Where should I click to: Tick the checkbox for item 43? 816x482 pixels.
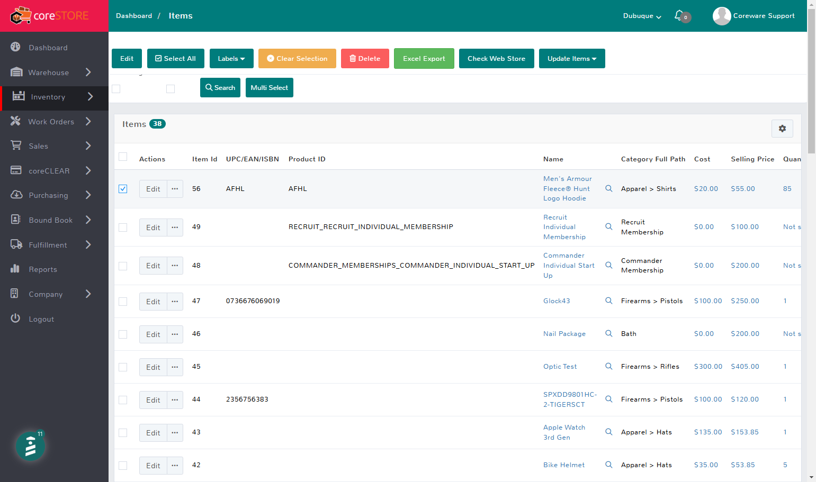[x=123, y=433]
